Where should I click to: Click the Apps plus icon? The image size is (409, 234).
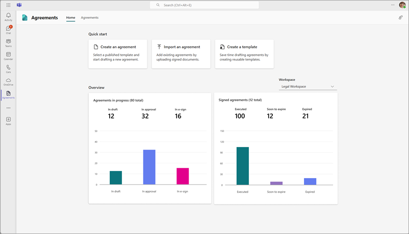click(x=8, y=121)
